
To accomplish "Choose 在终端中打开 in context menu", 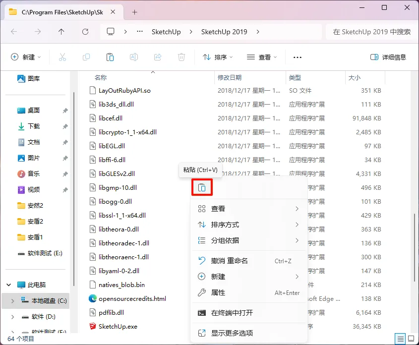I will click(x=249, y=313).
